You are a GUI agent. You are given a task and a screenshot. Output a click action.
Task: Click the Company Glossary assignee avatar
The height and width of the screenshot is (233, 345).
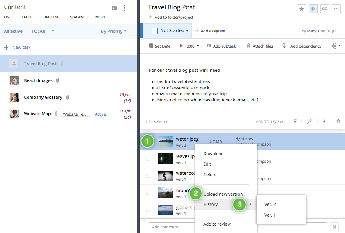14,97
